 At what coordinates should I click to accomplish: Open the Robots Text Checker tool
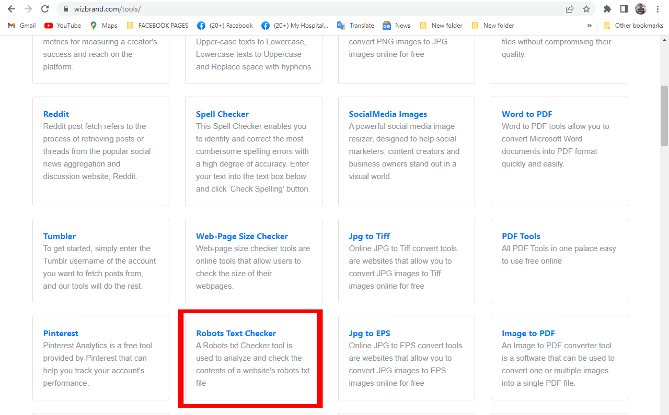(x=236, y=333)
